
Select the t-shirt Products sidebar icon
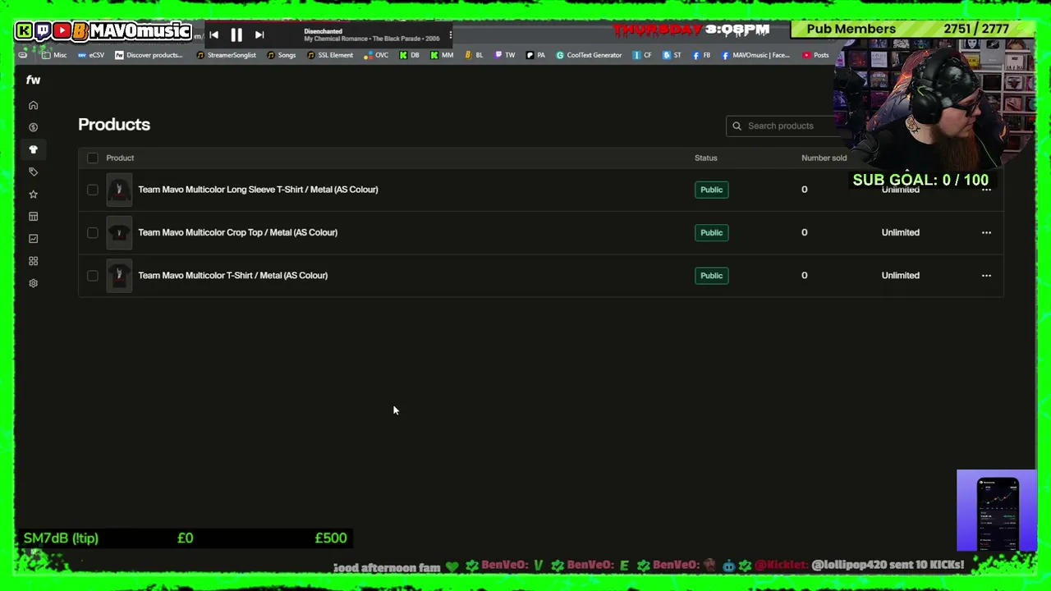(x=33, y=149)
